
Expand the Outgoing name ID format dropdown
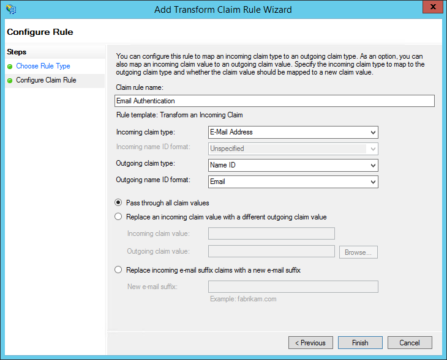(373, 182)
